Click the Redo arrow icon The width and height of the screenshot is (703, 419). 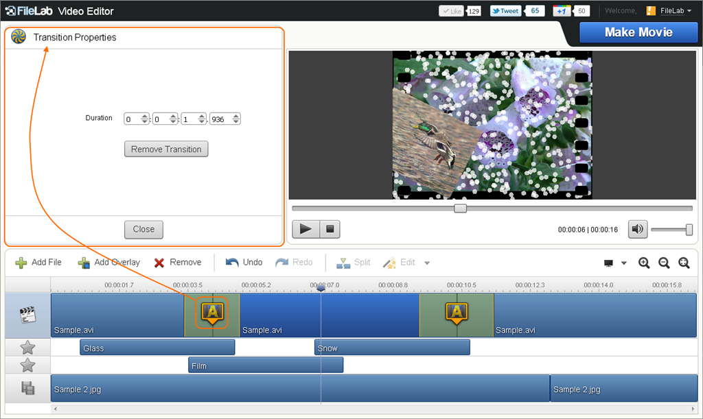[283, 262]
